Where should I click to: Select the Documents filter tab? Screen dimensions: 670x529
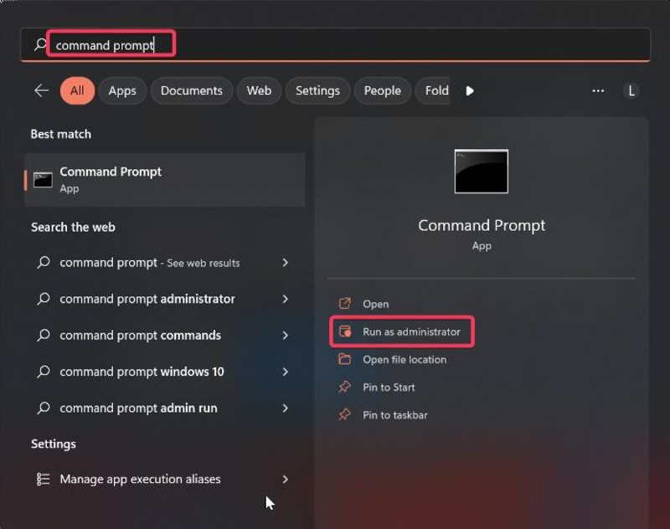[x=191, y=90]
